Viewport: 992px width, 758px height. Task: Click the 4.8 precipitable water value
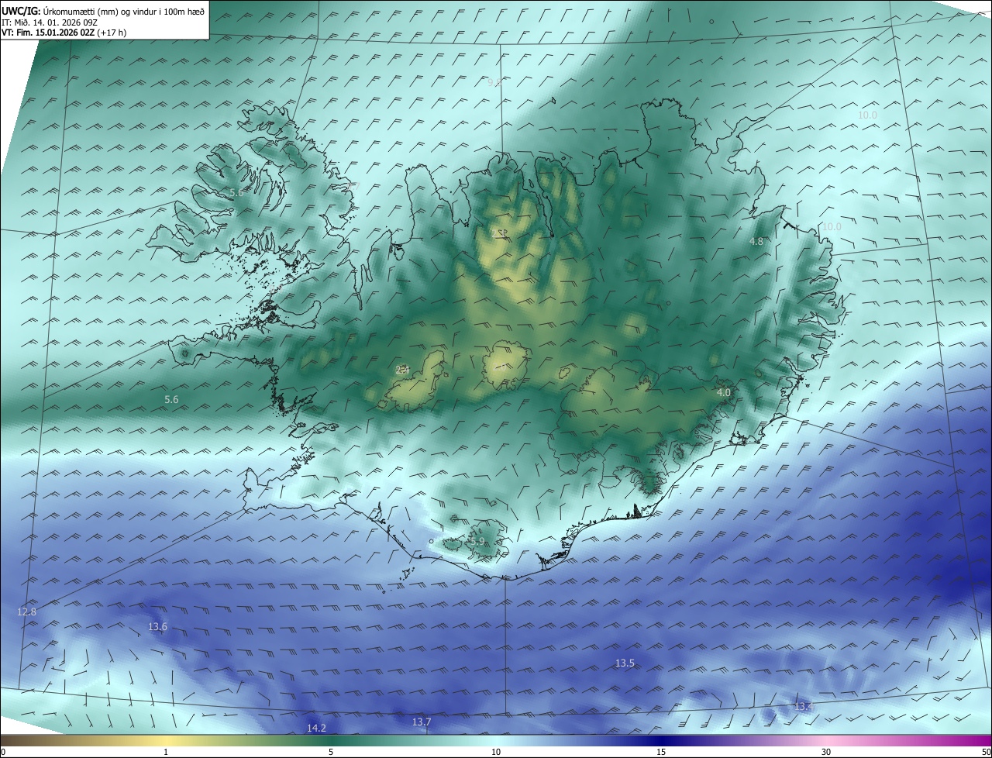point(756,242)
